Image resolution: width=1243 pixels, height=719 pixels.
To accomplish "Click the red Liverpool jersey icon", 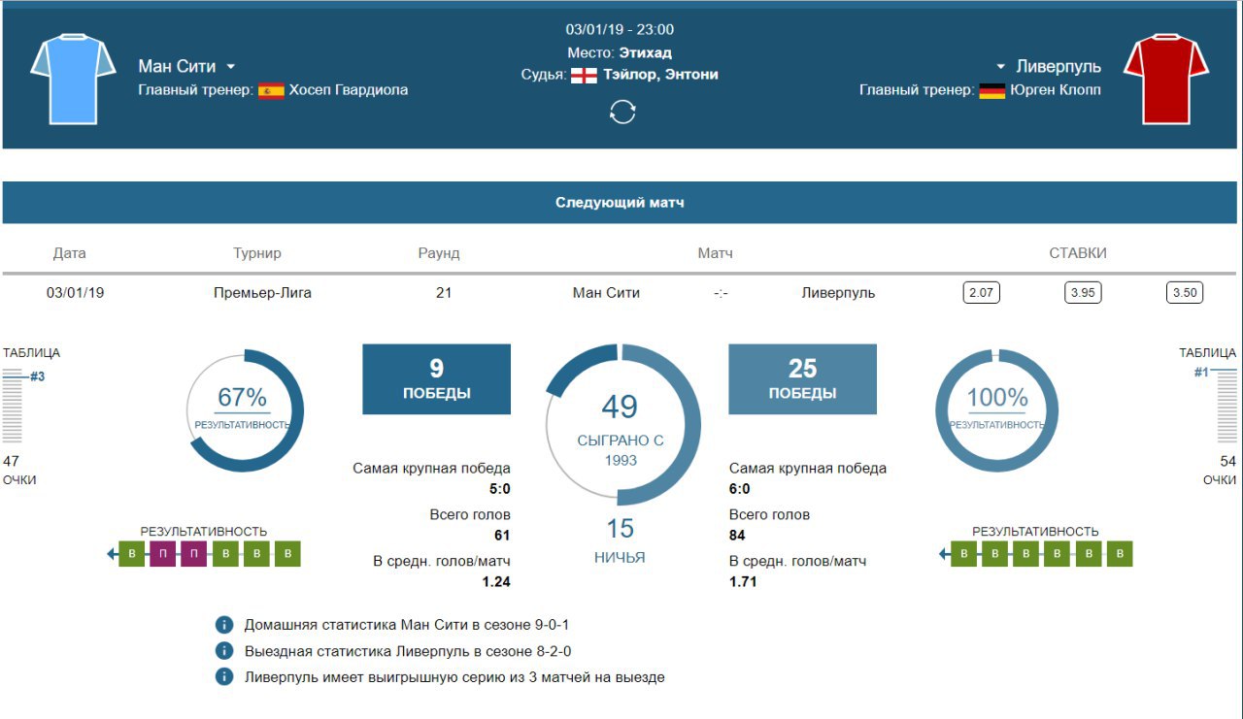I will click(1166, 79).
